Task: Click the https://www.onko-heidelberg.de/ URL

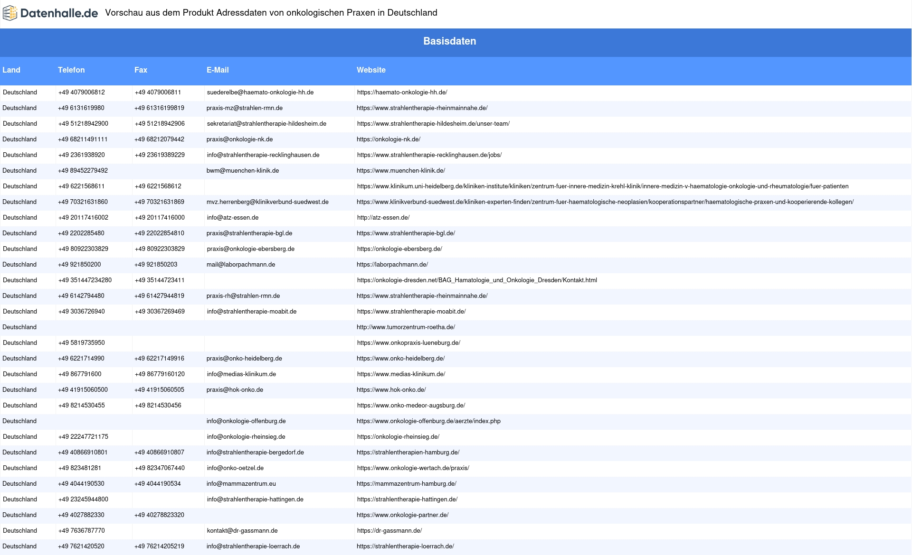Action: pyautogui.click(x=400, y=359)
